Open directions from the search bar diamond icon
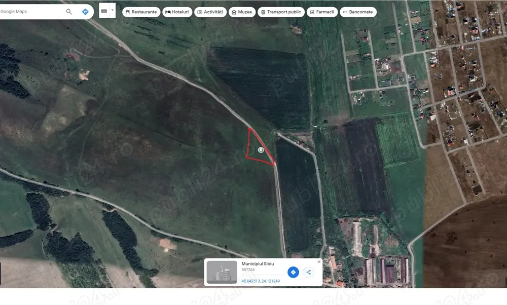Image resolution: width=507 pixels, height=305 pixels. click(x=85, y=12)
